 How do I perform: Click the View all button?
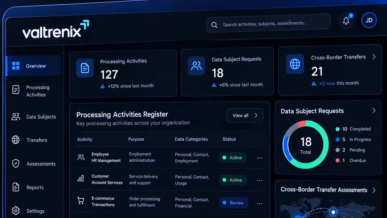245,115
